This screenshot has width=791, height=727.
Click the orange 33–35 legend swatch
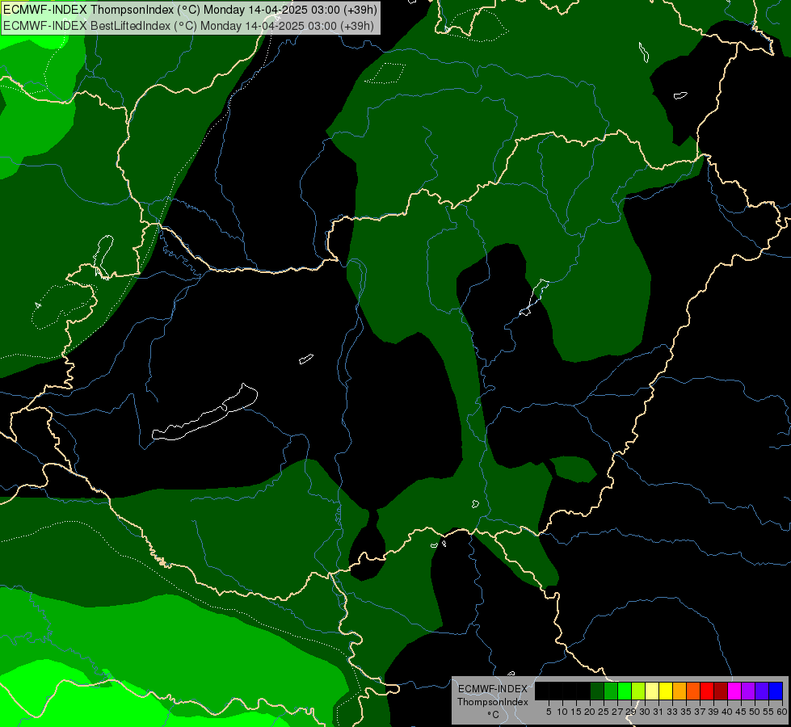tap(680, 691)
